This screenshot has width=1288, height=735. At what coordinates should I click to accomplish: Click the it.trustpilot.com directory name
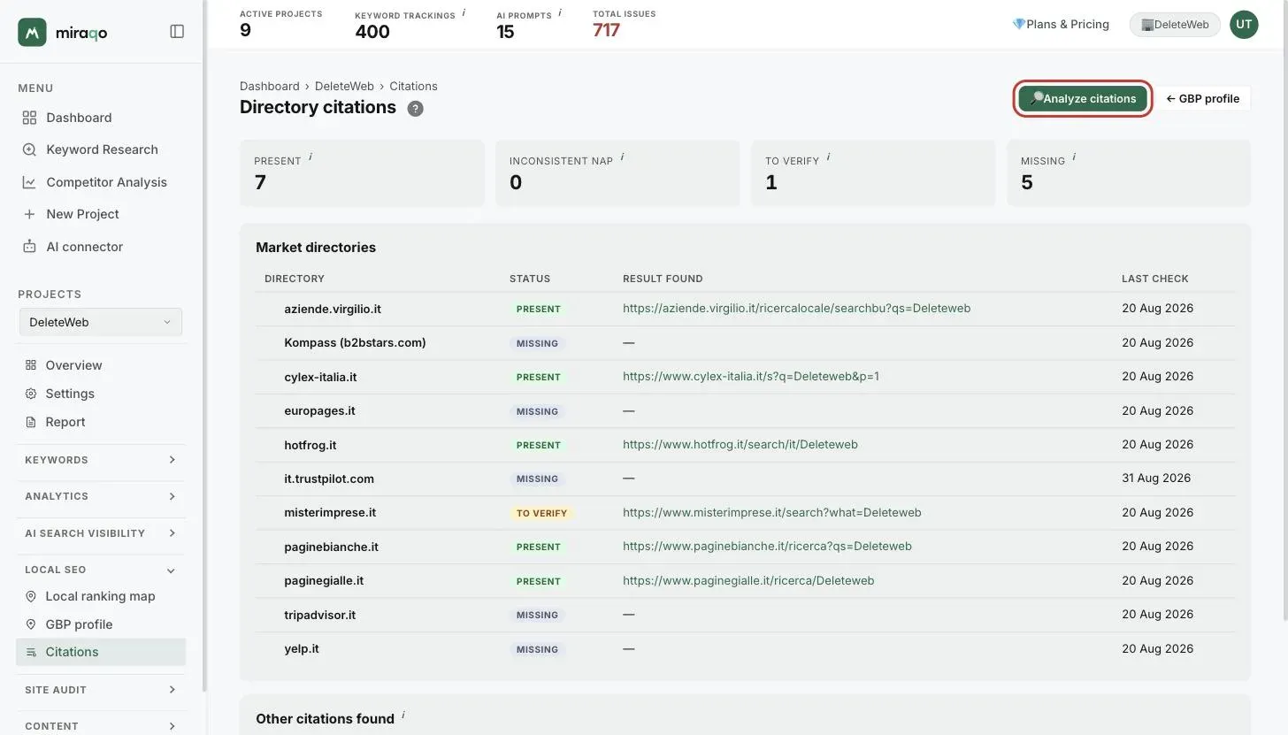click(329, 479)
